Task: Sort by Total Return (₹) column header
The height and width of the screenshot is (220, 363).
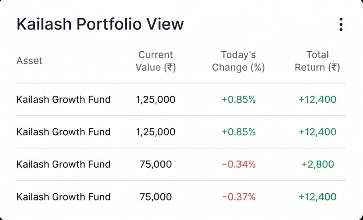Action: coord(317,61)
